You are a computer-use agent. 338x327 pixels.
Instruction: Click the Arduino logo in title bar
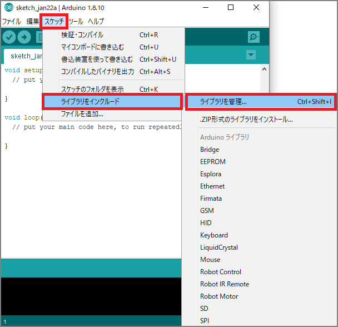[x=9, y=8]
